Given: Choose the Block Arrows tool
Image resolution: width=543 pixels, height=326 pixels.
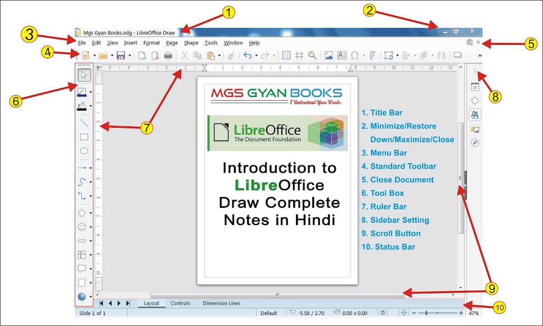Looking at the screenshot, I should pos(82,240).
